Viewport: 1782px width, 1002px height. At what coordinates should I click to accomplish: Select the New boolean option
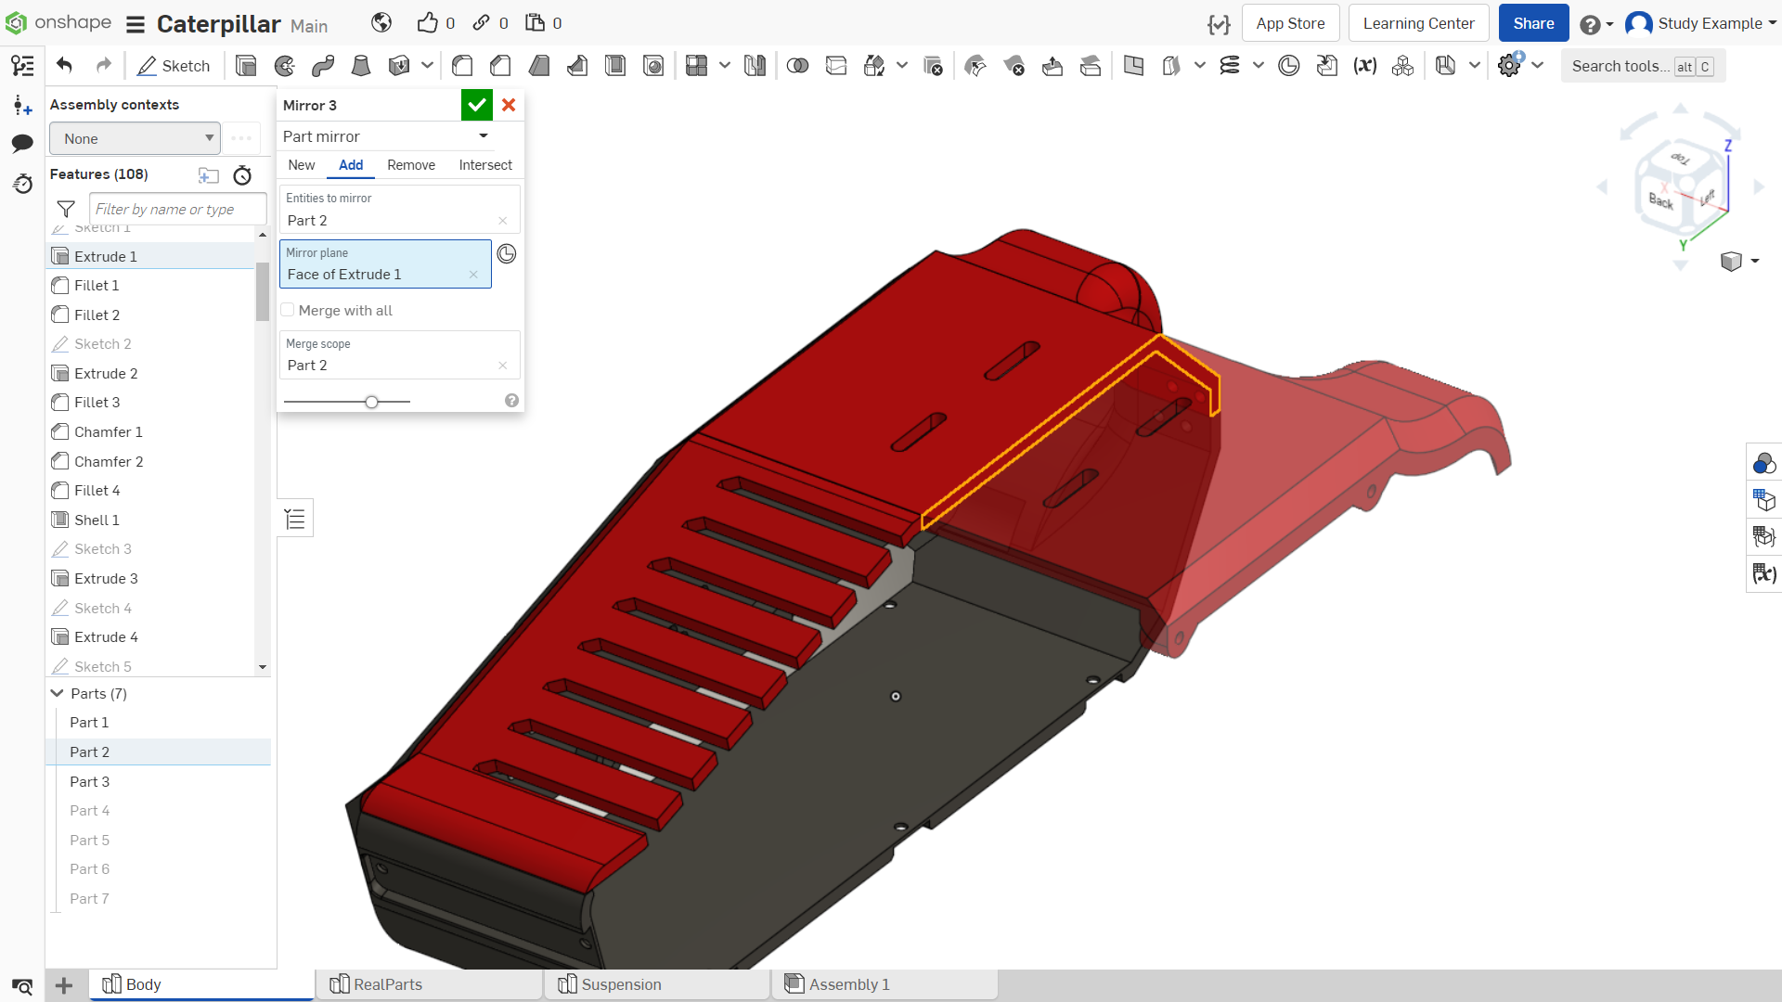302,165
